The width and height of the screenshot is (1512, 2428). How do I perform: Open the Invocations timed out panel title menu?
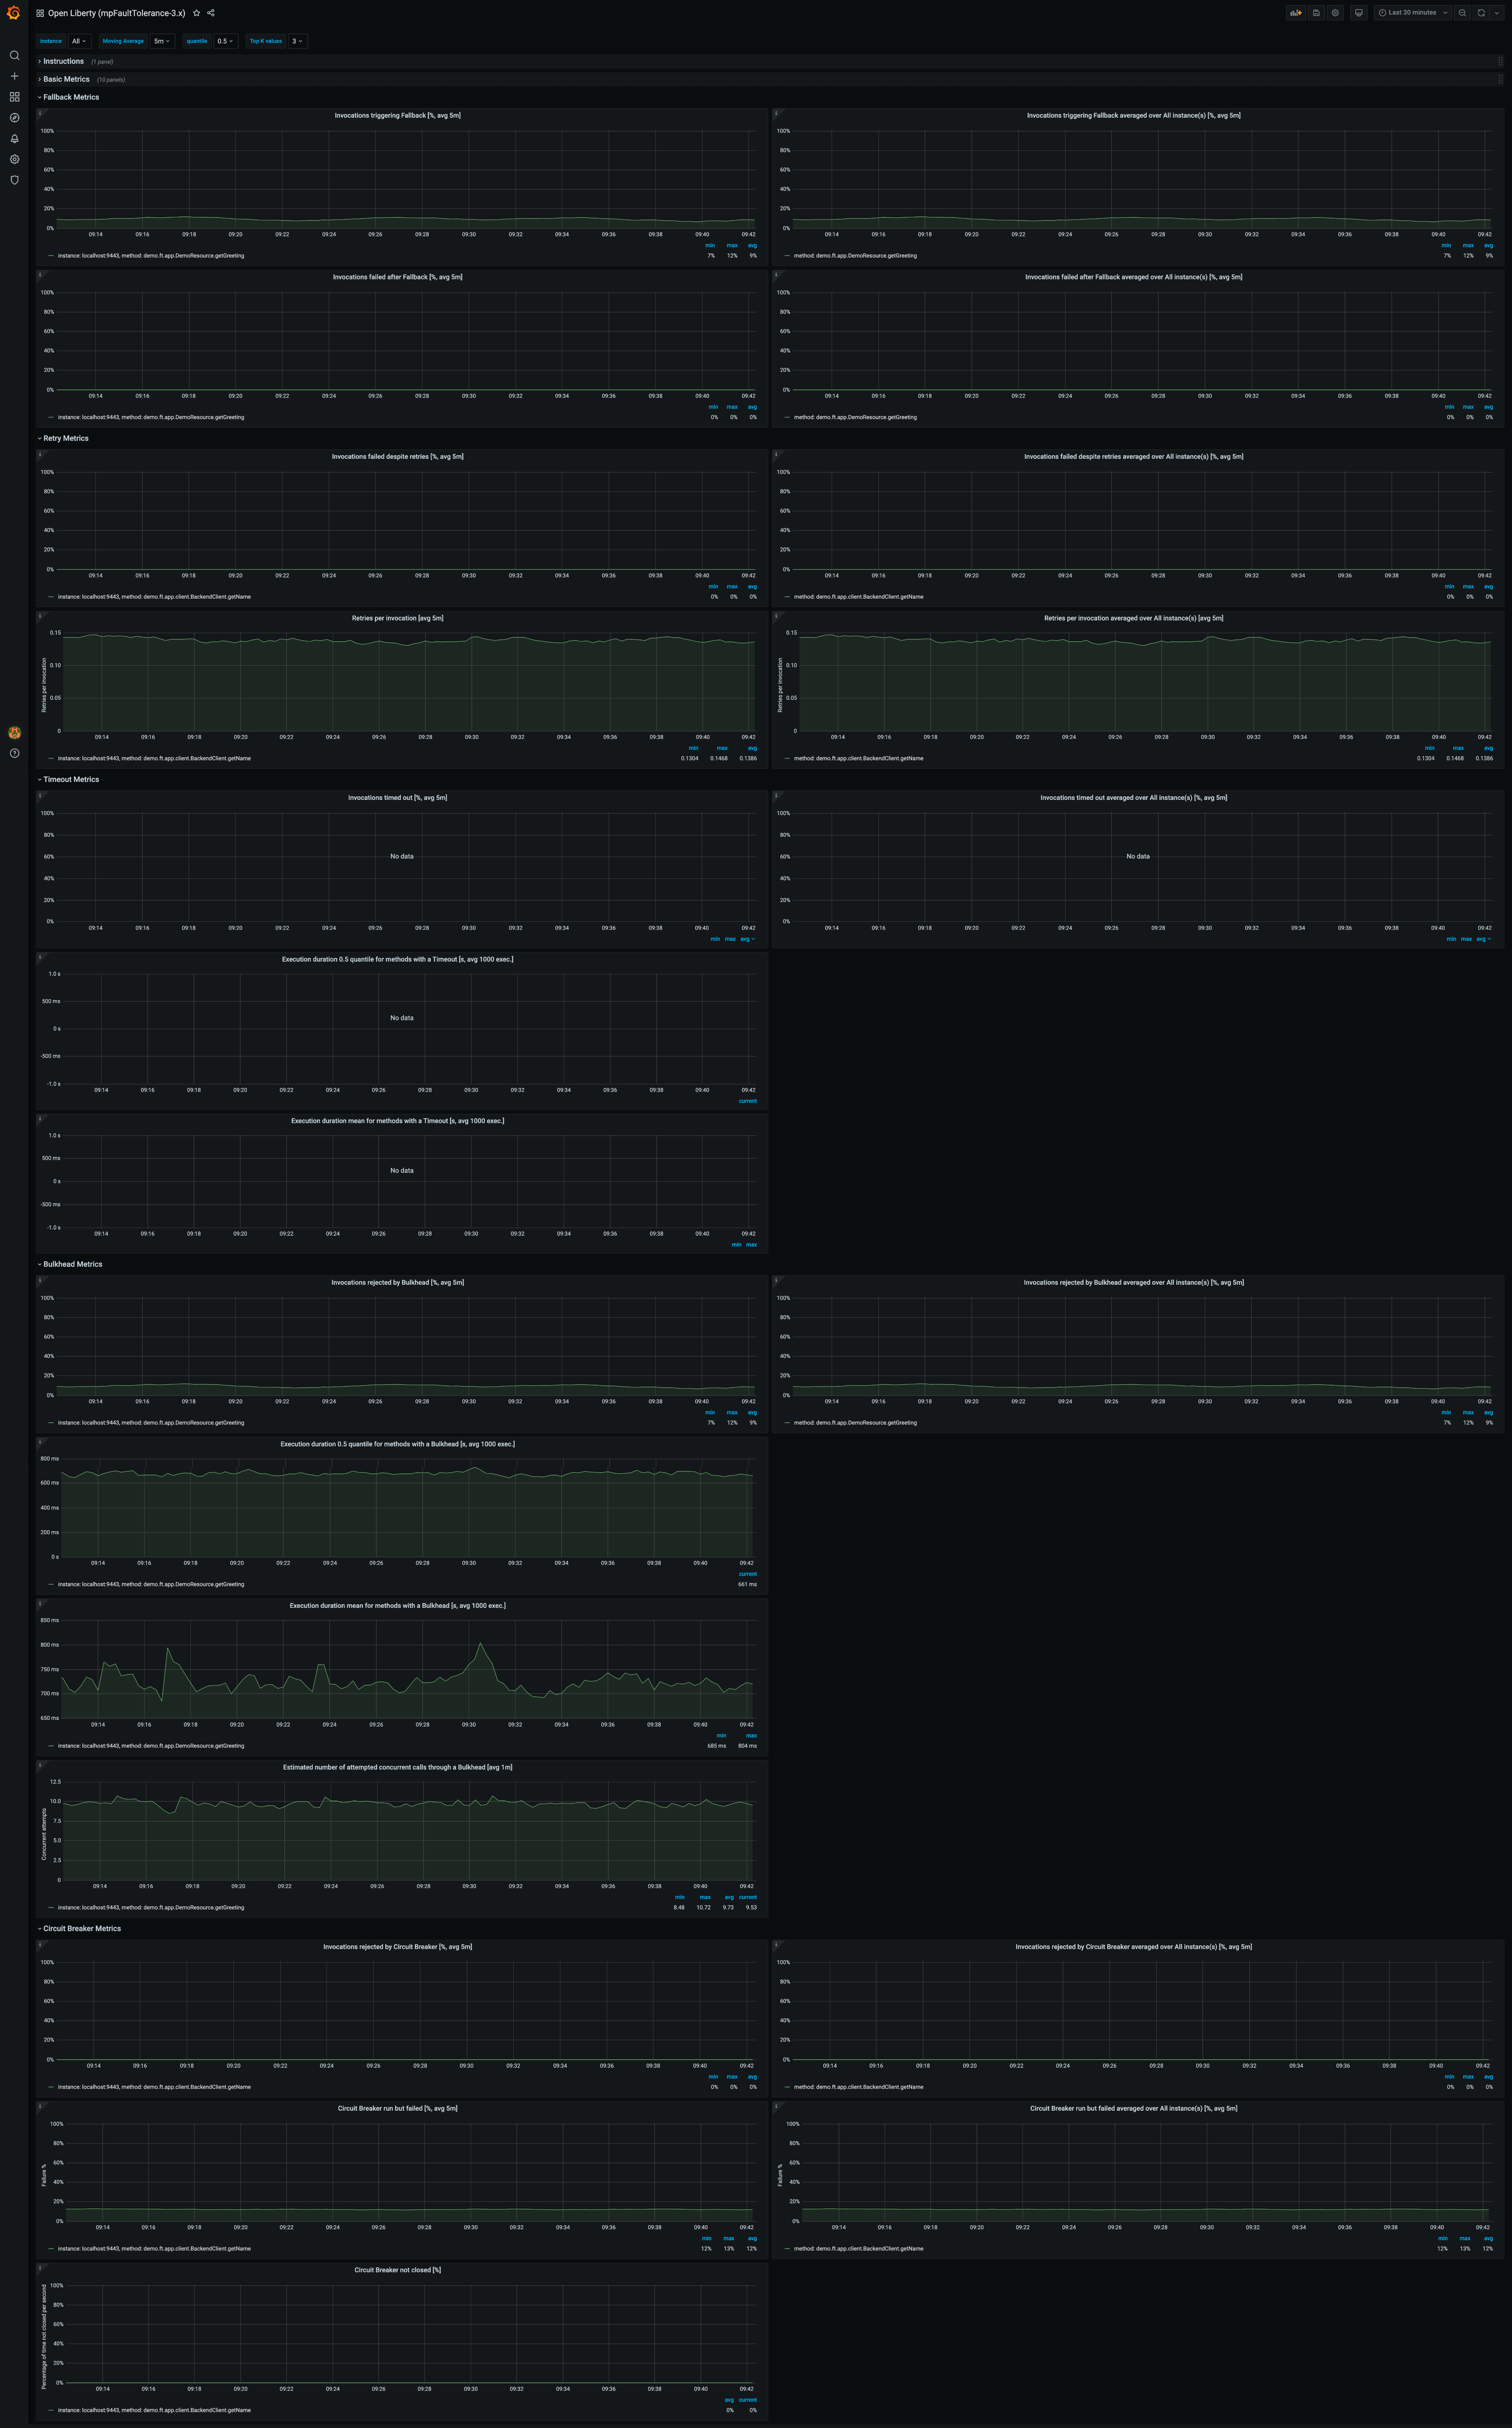397,798
